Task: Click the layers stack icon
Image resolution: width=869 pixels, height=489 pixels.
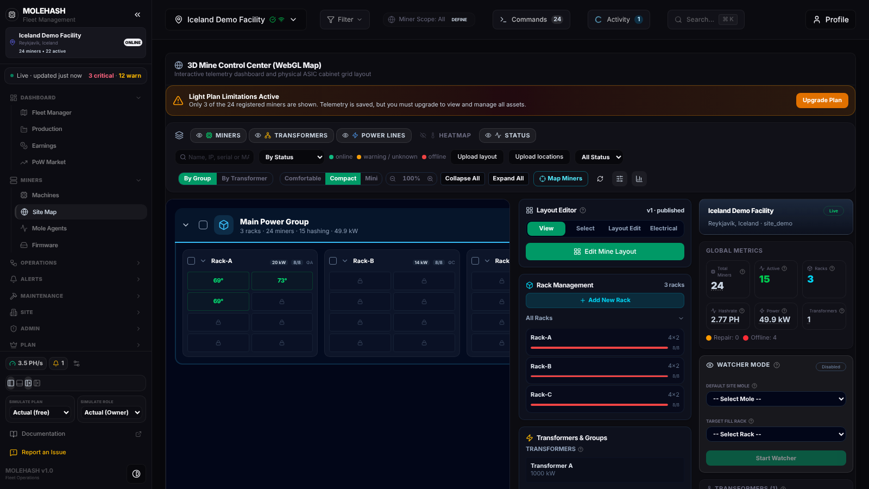Action: [179, 135]
